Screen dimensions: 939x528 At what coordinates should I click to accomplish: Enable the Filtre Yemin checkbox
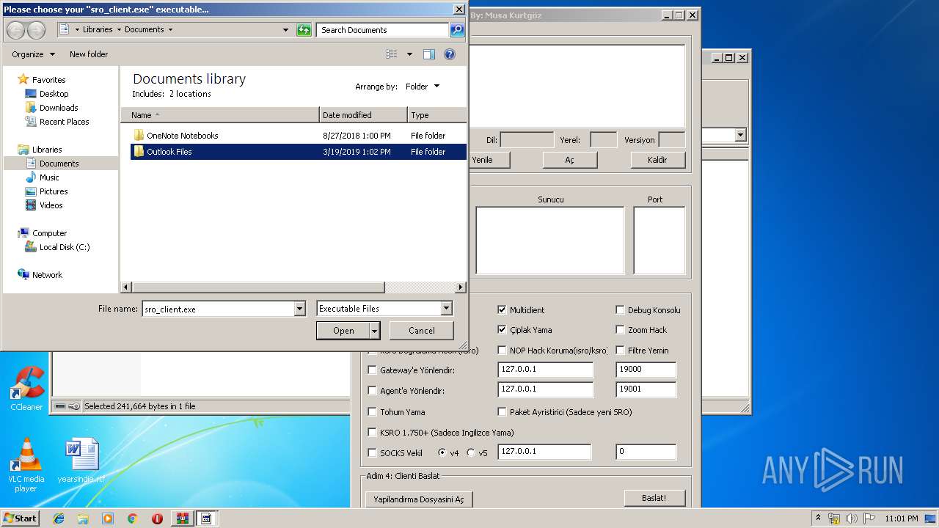(x=620, y=351)
